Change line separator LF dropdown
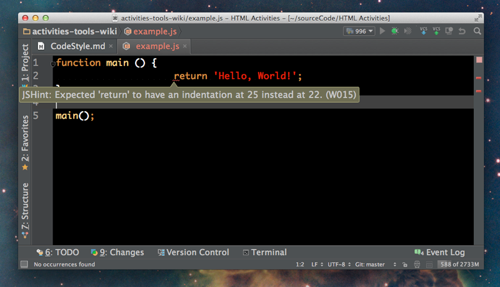The image size is (500, 287). (317, 265)
